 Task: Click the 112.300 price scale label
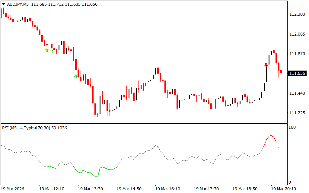pyautogui.click(x=297, y=14)
